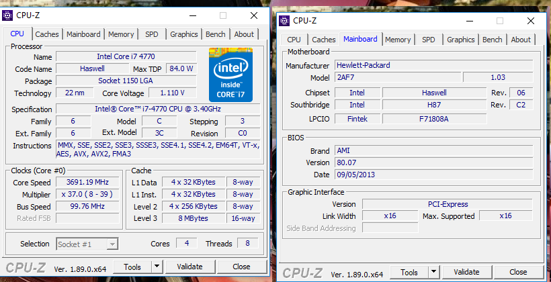Click Level 3 associativity 16-way
Screen dimensions: 551x282
pyautogui.click(x=243, y=218)
